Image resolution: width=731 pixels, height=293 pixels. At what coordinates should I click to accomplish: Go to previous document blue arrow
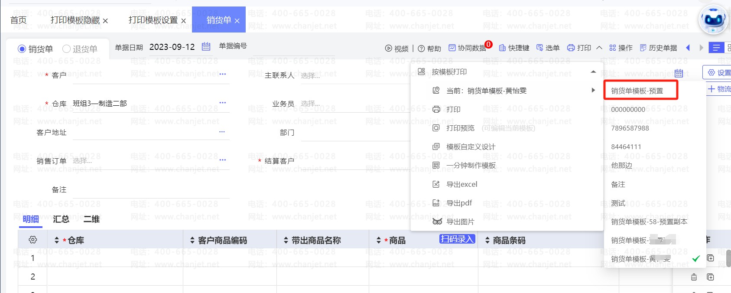click(688, 48)
